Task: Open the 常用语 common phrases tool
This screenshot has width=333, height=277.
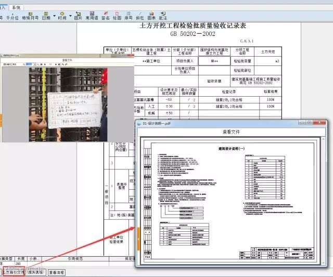Action: [92, 16]
